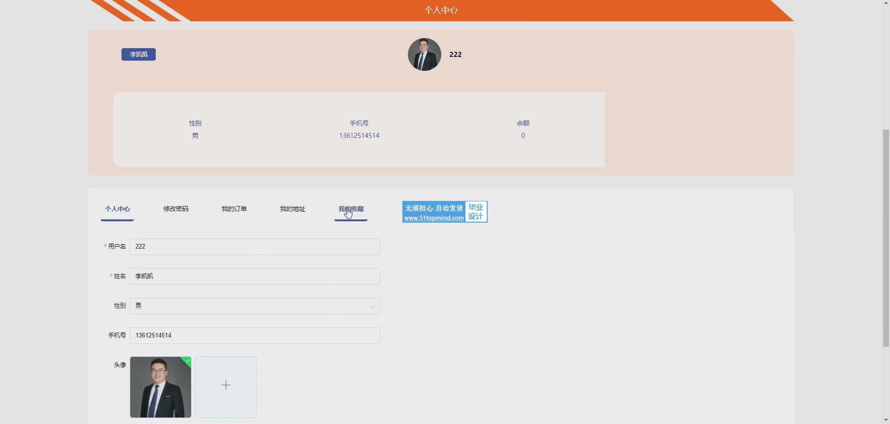This screenshot has width=890, height=424.
Task: Click the phone number 13612514514 in info card
Action: point(359,136)
